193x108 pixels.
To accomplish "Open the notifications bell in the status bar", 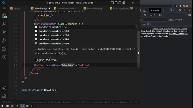I will tap(136, 102).
